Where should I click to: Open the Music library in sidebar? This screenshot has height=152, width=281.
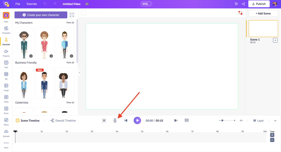pos(6,110)
